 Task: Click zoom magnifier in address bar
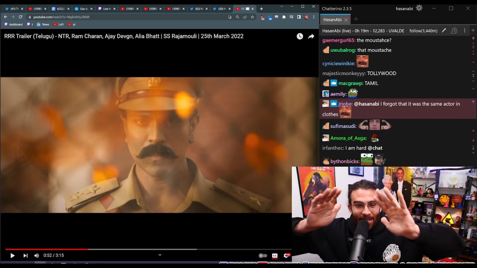click(x=237, y=17)
